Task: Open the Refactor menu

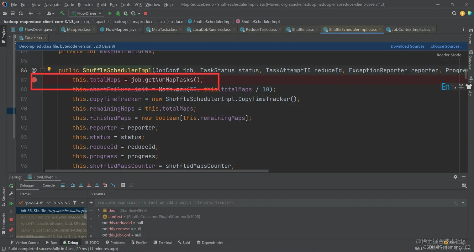Action: 85,5
